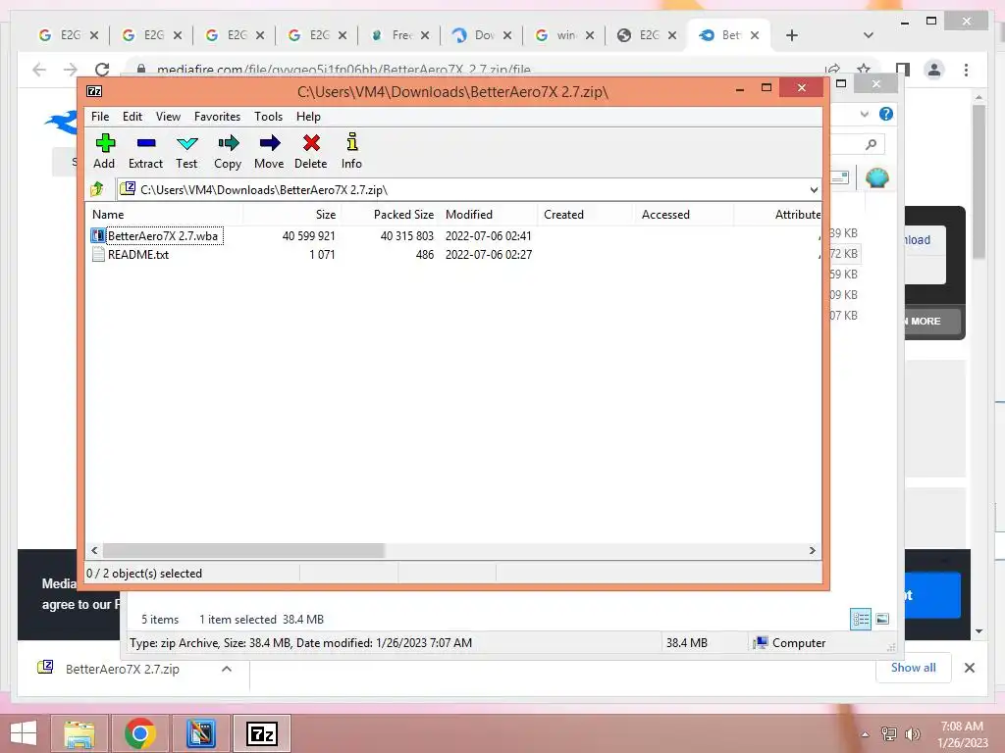The width and height of the screenshot is (1005, 753).
Task: Open Windows Start menu
Action: click(24, 733)
